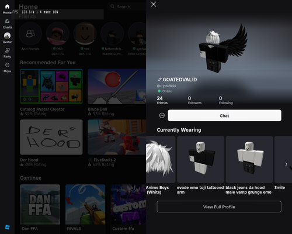The image size is (292, 234).
Task: Click the 3D avatar preview with wings
Action: (223, 49)
